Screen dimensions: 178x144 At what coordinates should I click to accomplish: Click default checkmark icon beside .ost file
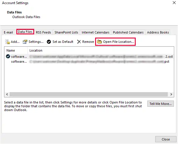click(8, 56)
